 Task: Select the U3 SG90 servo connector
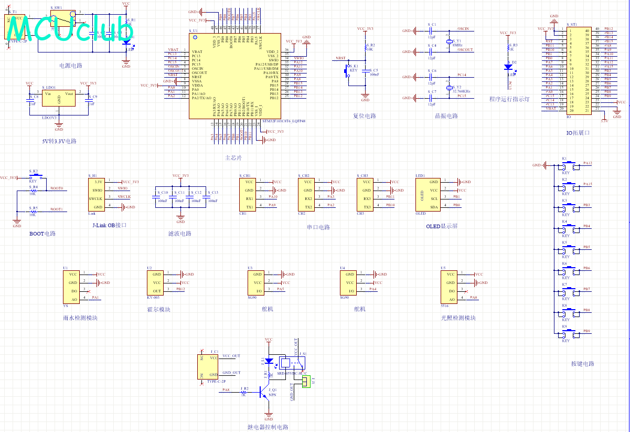[x=257, y=282]
